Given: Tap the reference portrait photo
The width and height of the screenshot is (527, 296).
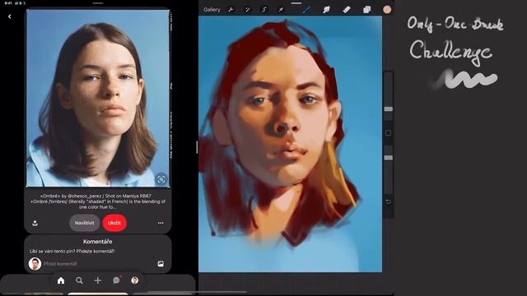Looking at the screenshot, I should (x=98, y=98).
